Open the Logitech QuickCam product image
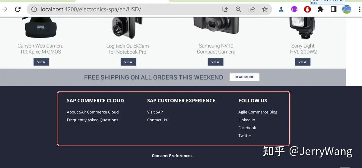This screenshot has height=168, width=362. pos(128,28)
